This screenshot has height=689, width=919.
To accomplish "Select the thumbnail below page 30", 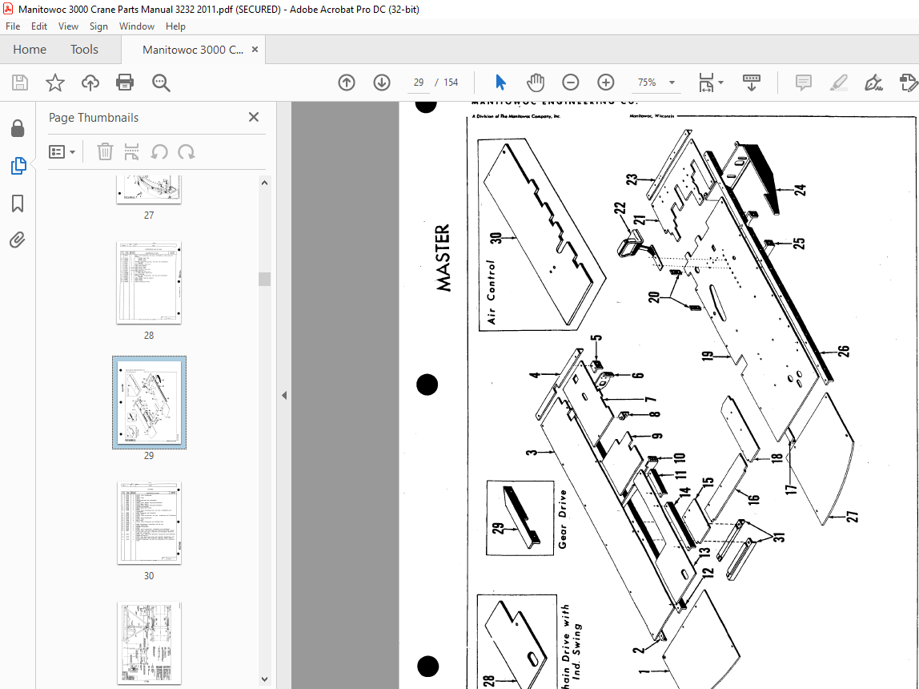I will coord(149,643).
